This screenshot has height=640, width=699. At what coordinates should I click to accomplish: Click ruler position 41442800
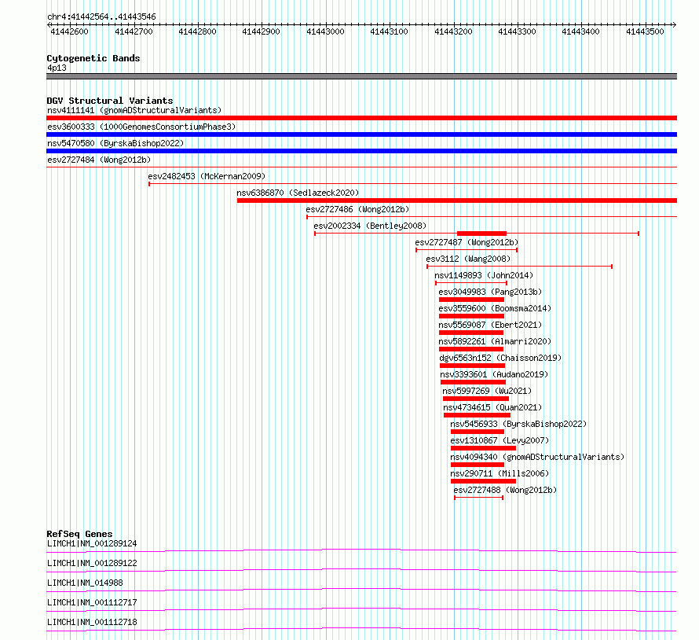tap(197, 31)
